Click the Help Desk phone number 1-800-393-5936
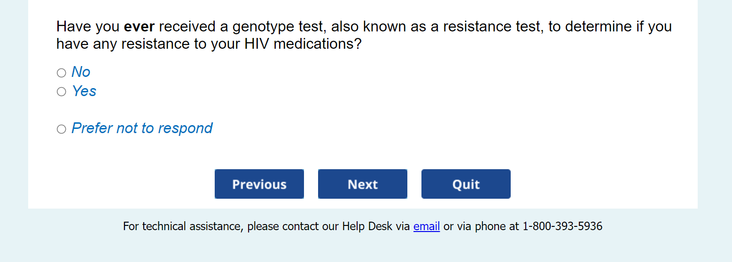The image size is (732, 262). pyautogui.click(x=562, y=226)
